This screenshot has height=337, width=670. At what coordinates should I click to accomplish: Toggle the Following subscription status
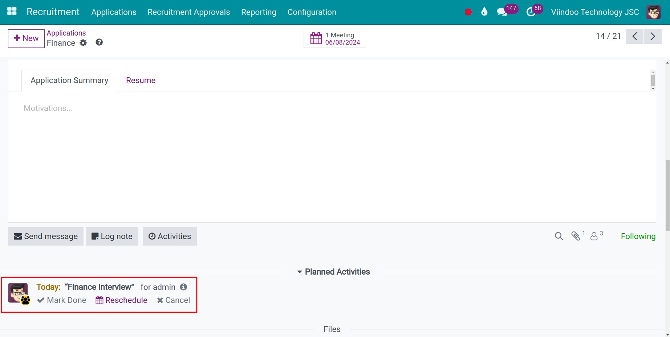tap(638, 237)
